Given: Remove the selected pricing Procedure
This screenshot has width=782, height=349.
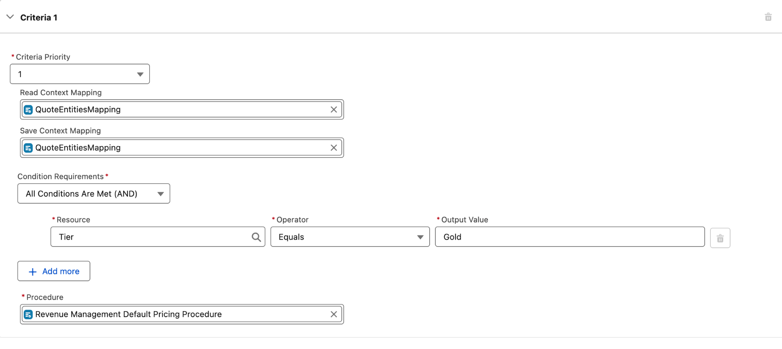Looking at the screenshot, I should (x=334, y=314).
